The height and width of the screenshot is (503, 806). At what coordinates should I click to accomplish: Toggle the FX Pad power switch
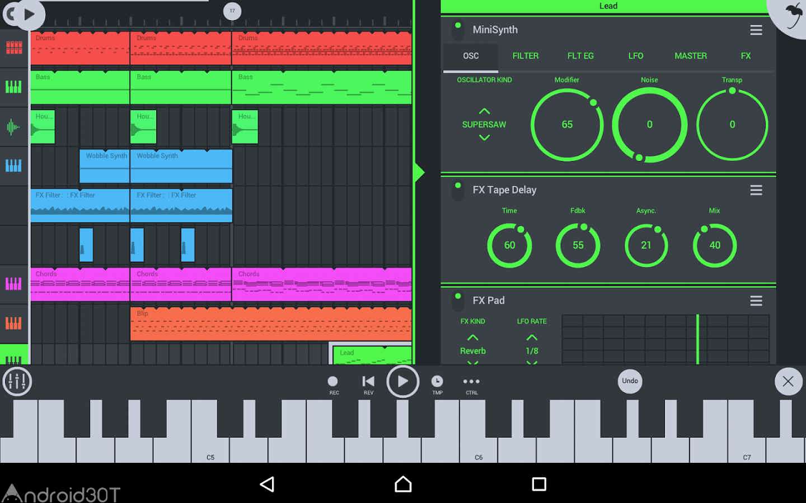pyautogui.click(x=458, y=301)
